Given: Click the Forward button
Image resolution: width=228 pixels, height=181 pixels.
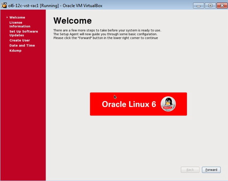Looking at the screenshot, I should pyautogui.click(x=211, y=170).
